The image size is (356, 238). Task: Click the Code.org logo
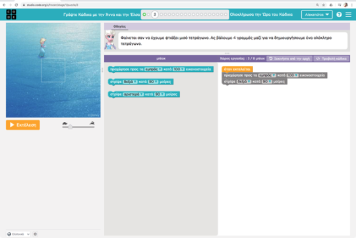[11, 15]
